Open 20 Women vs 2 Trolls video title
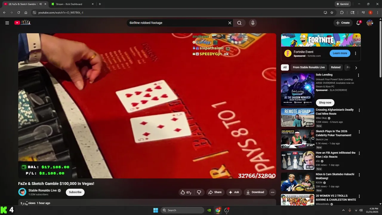382x215 pixels. coord(336,198)
